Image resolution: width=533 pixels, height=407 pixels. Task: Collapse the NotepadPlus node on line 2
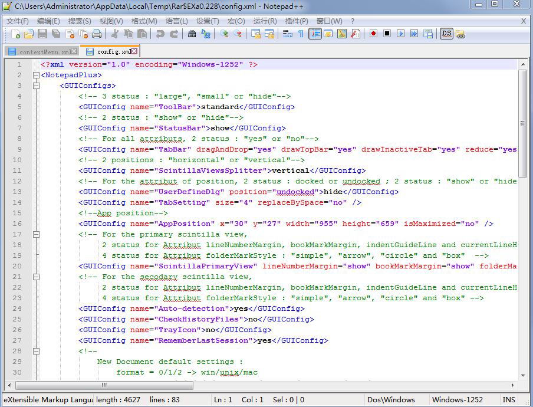[x=37, y=75]
